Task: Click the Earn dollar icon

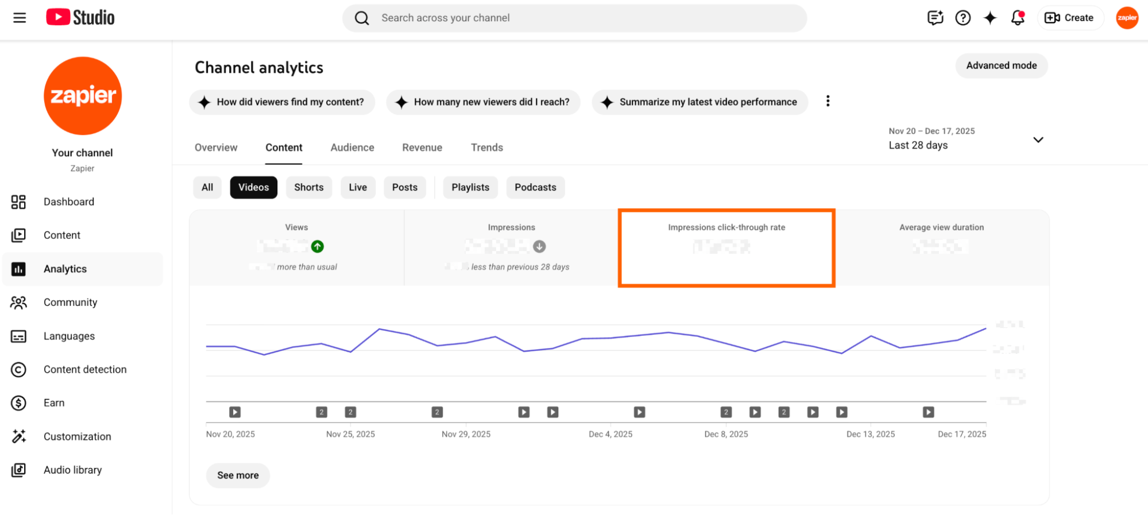Action: [x=18, y=403]
